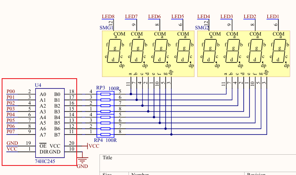Select the P01 net label
296x175 pixels.
coord(11,97)
